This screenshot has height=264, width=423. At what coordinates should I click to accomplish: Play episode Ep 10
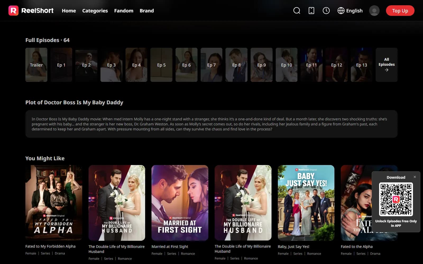[x=287, y=65]
